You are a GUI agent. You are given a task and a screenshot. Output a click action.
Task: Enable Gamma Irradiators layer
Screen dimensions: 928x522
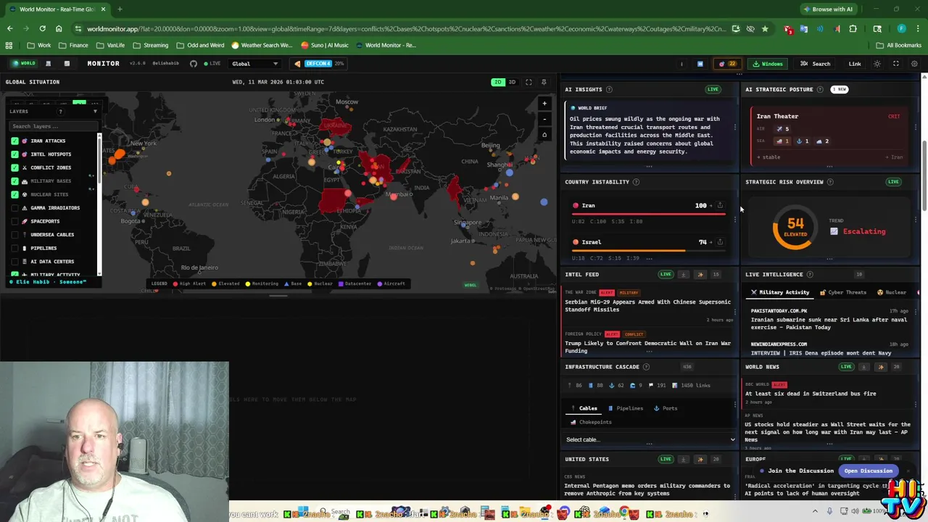pos(14,208)
